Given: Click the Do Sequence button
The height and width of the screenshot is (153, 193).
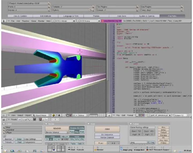Looking at the screenshot, I should [x=107, y=135].
